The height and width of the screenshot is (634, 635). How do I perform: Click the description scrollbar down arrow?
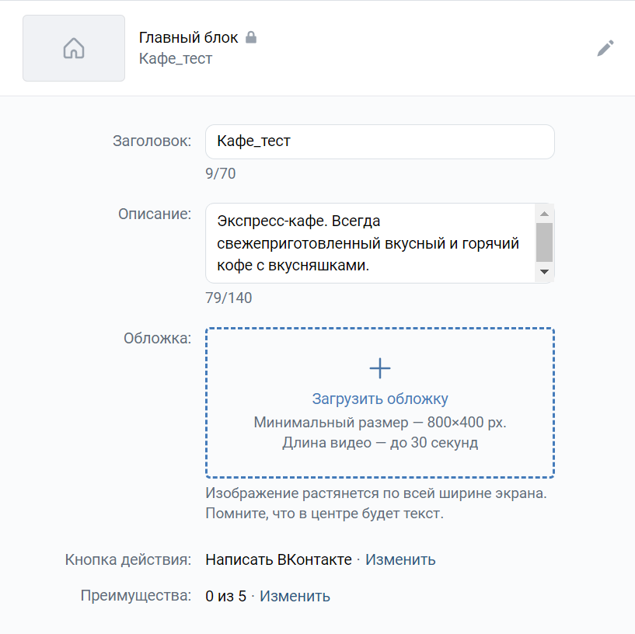544,272
